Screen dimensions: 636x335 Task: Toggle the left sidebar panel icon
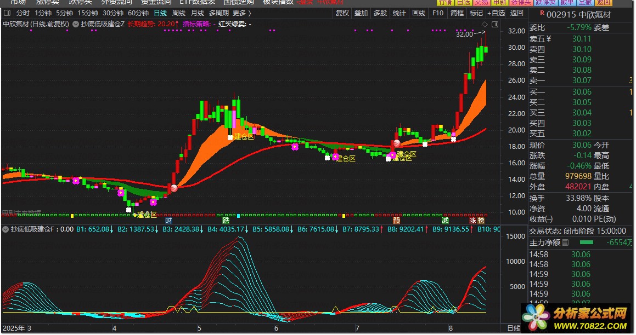(x=7, y=13)
